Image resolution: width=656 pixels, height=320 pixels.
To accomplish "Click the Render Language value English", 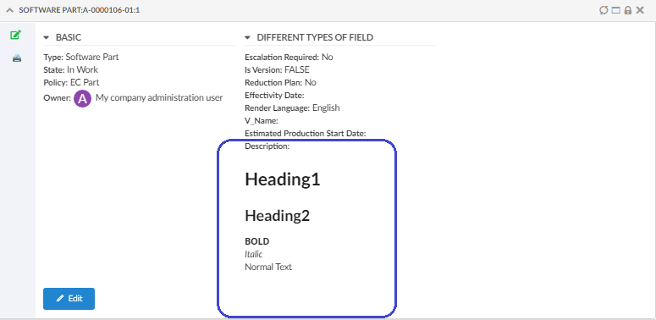I will click(326, 108).
